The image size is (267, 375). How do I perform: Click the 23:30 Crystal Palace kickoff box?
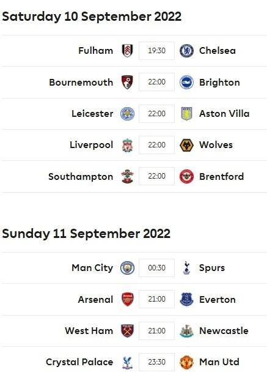click(156, 362)
